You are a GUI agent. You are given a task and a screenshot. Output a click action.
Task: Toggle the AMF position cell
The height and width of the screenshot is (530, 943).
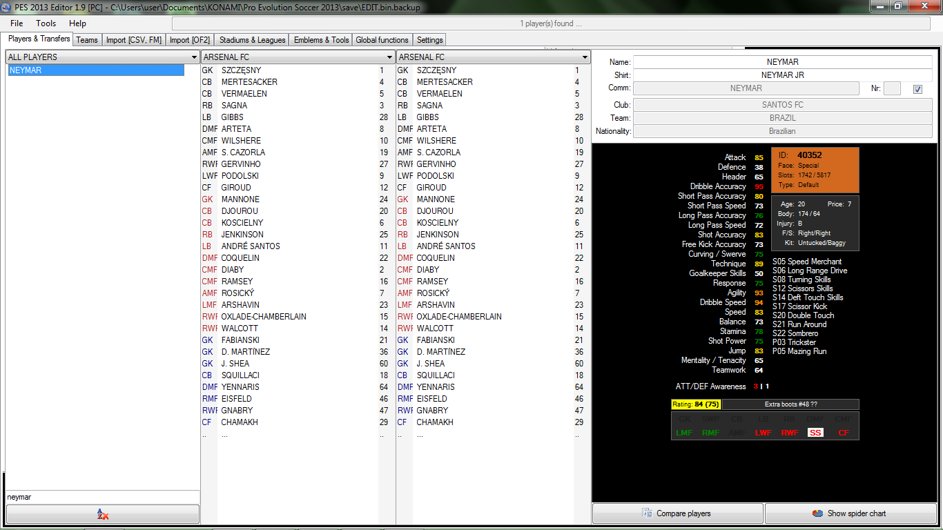tap(737, 433)
